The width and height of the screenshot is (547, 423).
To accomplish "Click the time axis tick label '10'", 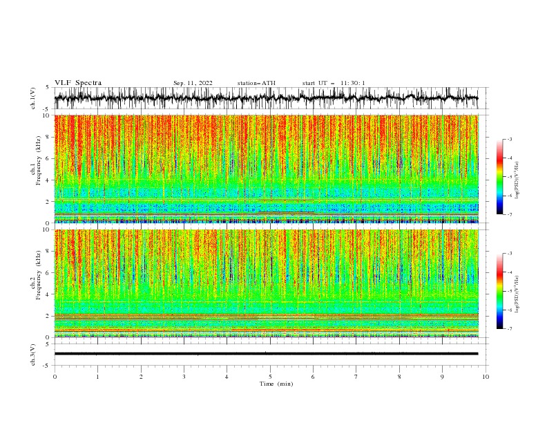I will pyautogui.click(x=486, y=377).
